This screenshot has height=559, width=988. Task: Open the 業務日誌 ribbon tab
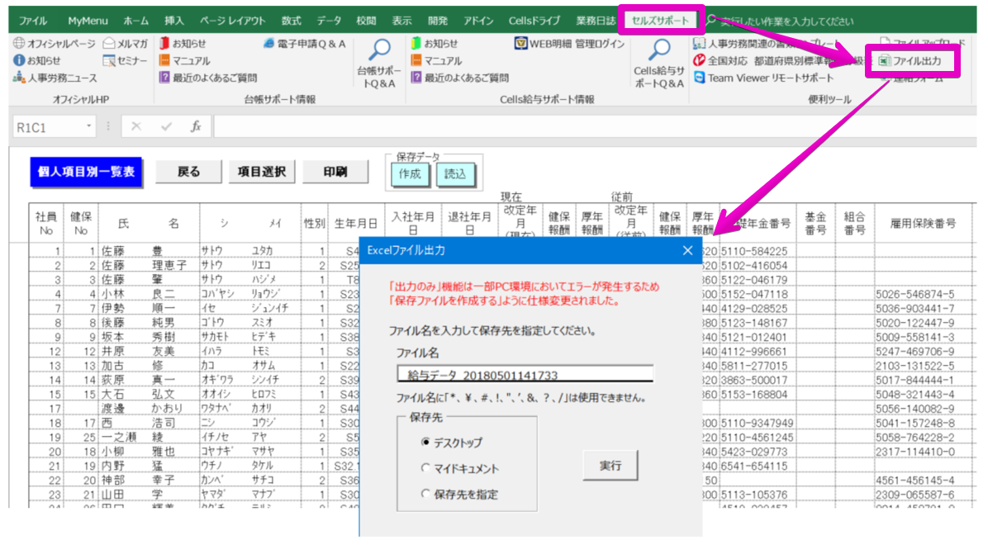click(596, 21)
